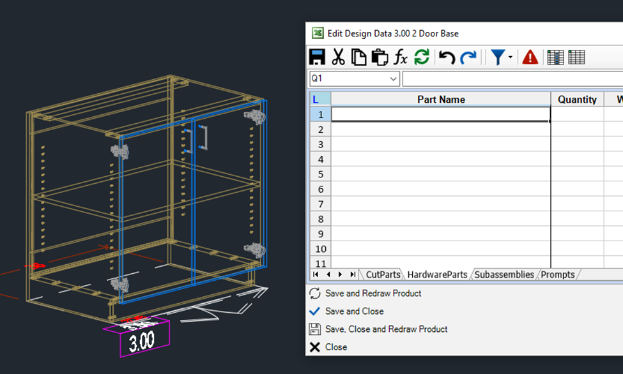Click the blue Redo arrow

click(x=468, y=57)
